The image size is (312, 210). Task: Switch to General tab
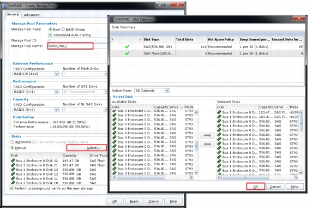point(13,14)
